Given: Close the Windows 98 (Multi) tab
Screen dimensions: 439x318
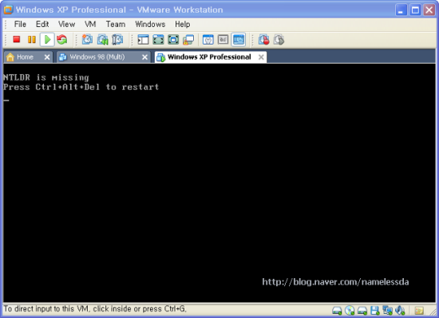Looking at the screenshot, I should (x=144, y=57).
